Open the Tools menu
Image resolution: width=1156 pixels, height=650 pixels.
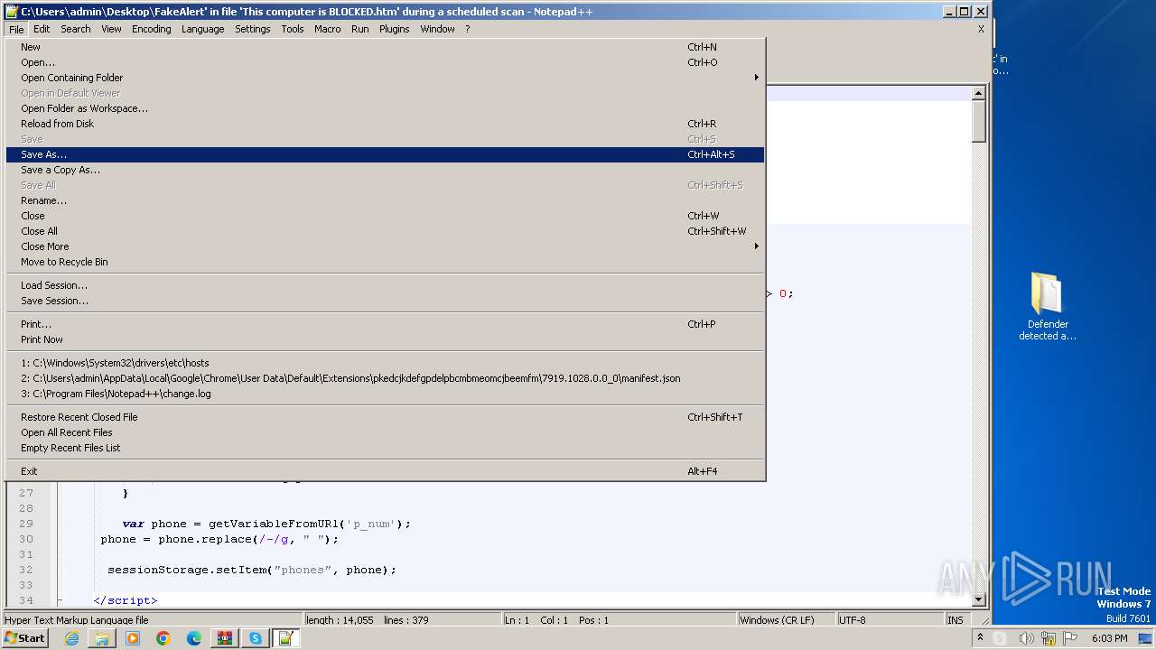(x=293, y=29)
